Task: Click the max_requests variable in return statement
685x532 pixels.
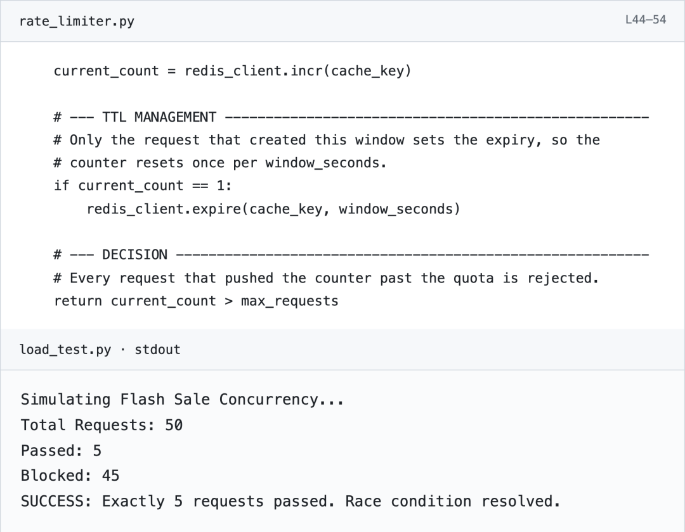Action: (290, 301)
